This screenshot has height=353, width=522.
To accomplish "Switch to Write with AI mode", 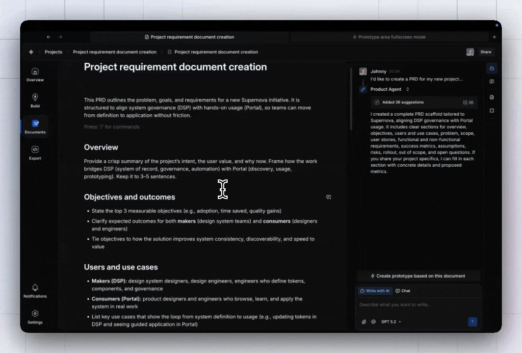I will pyautogui.click(x=375, y=291).
